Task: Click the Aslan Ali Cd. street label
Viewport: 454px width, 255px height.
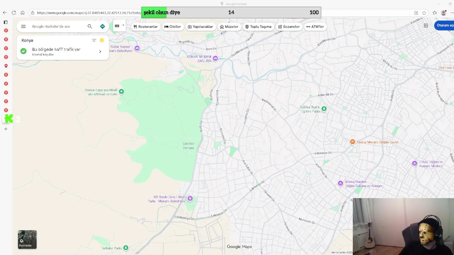Action: tap(326, 95)
